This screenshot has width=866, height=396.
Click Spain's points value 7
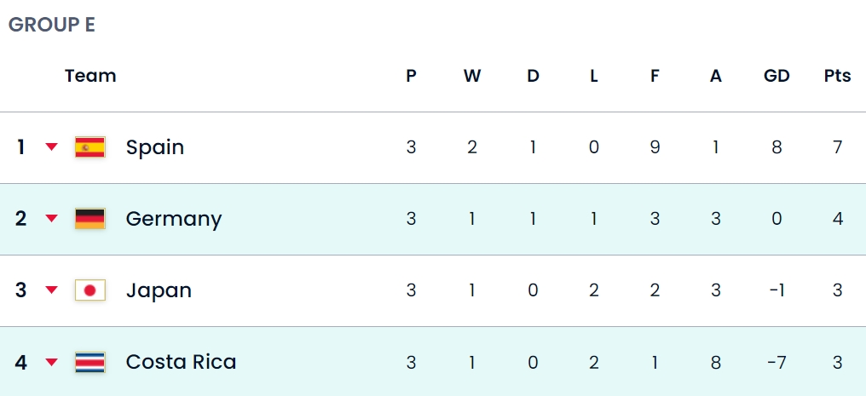tap(838, 148)
